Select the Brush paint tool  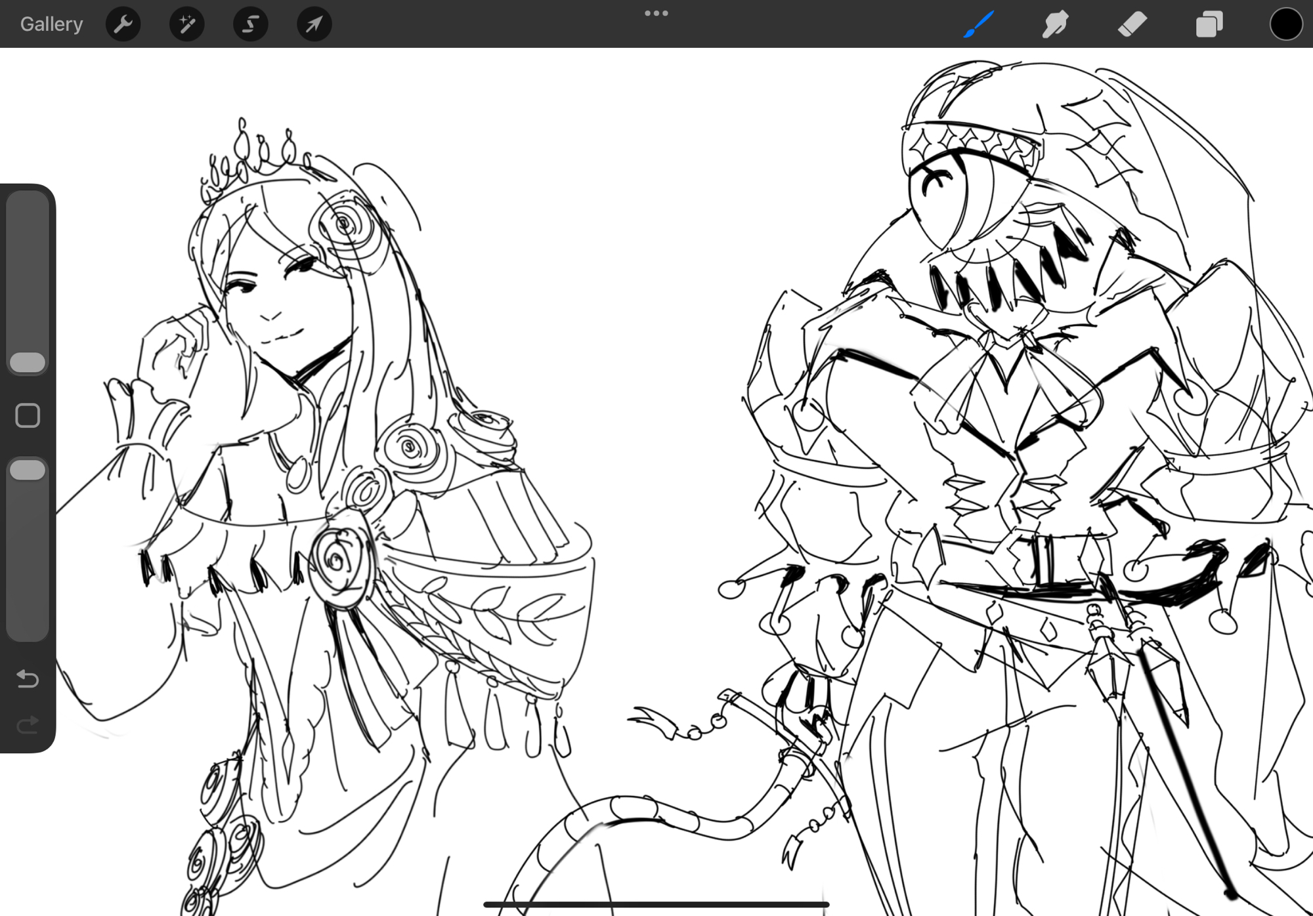coord(979,24)
